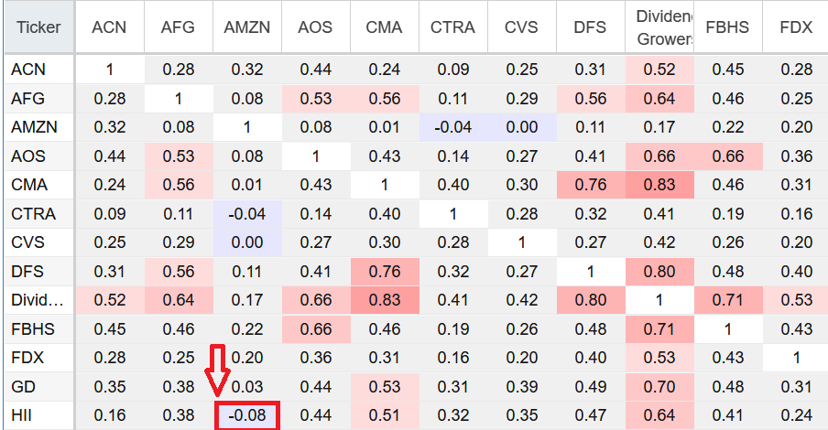
Task: Select the 0.83 cell in CMA row
Action: coord(659,185)
